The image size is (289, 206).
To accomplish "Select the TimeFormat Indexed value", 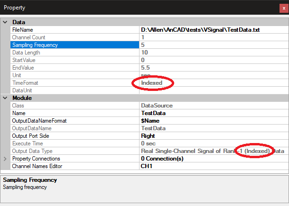I will (152, 83).
